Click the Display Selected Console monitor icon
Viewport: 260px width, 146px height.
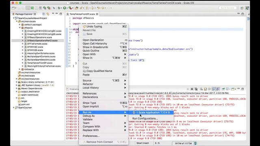pos(227,89)
